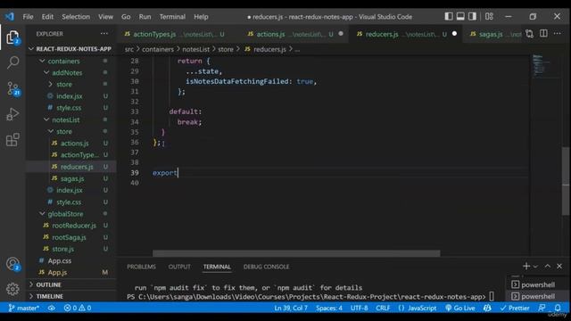Open notifications bell in status bar

(558, 308)
